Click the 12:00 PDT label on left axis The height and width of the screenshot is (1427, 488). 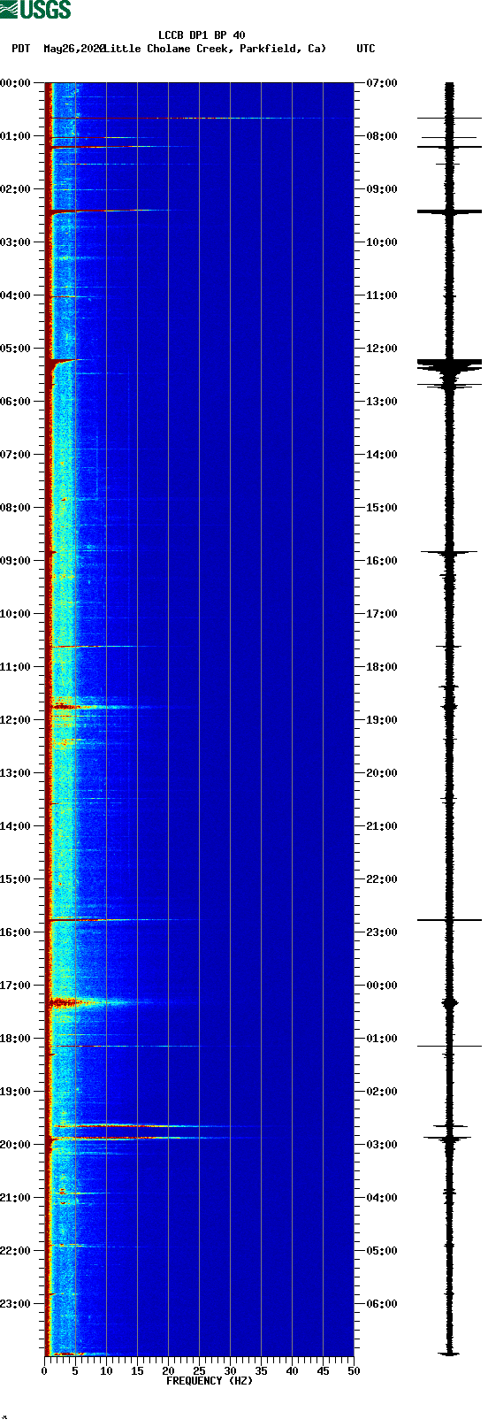click(x=16, y=720)
